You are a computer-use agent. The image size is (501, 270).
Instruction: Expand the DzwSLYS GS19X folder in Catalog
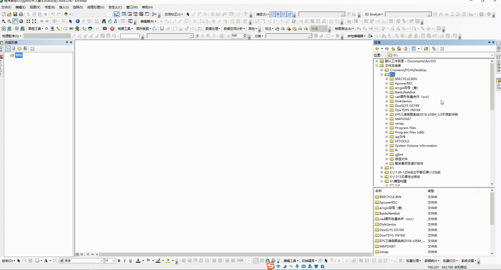(387, 105)
